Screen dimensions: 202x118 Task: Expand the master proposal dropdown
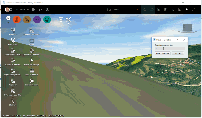pos(138,10)
